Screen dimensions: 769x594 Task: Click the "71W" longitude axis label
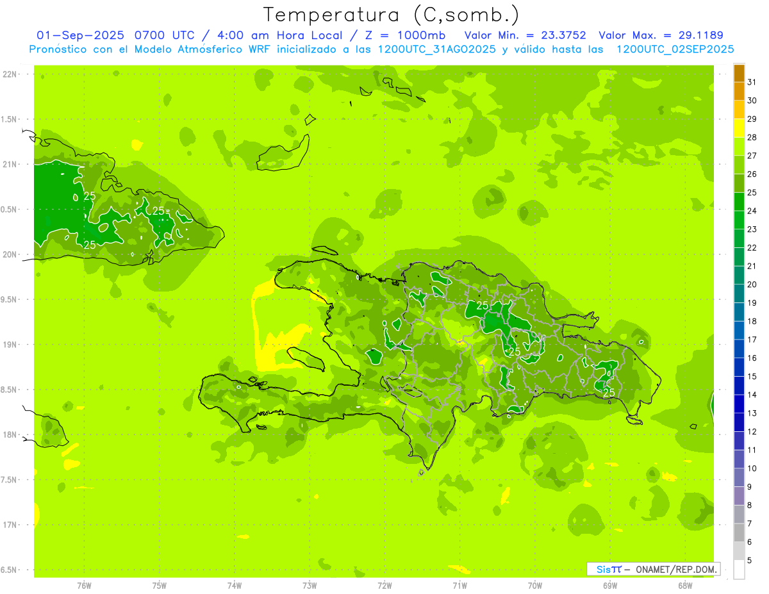pyautogui.click(x=459, y=586)
